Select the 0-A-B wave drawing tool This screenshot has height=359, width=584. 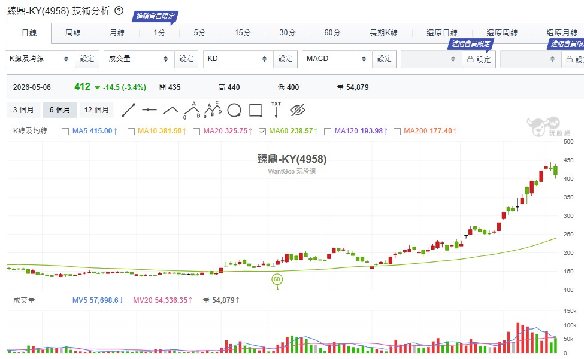point(192,110)
